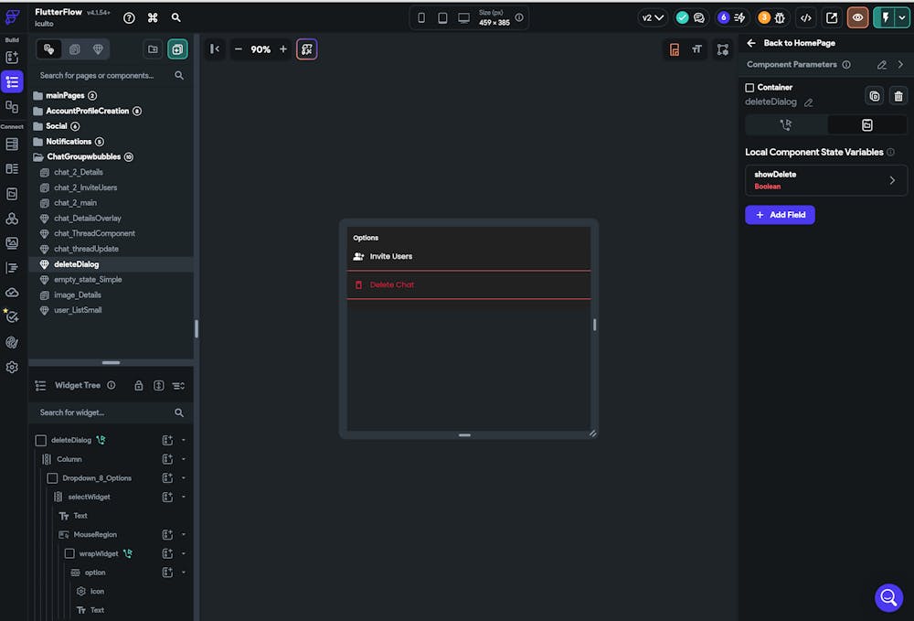Toggle the multi-select canvas button

pyautogui.click(x=307, y=49)
